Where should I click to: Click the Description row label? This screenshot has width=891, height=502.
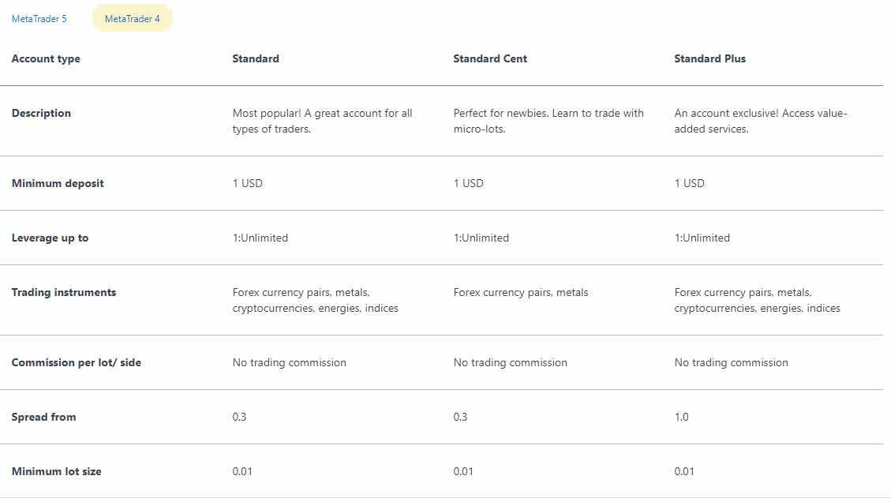click(x=41, y=113)
